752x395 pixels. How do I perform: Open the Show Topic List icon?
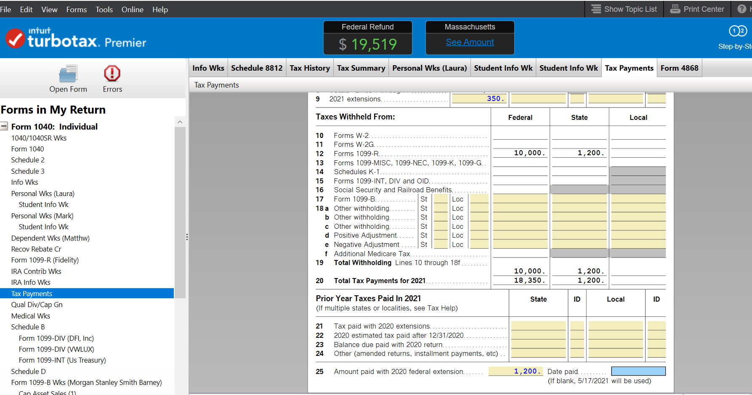click(596, 9)
